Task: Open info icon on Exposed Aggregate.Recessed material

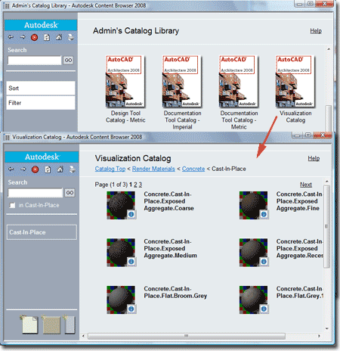Action: click(x=264, y=262)
